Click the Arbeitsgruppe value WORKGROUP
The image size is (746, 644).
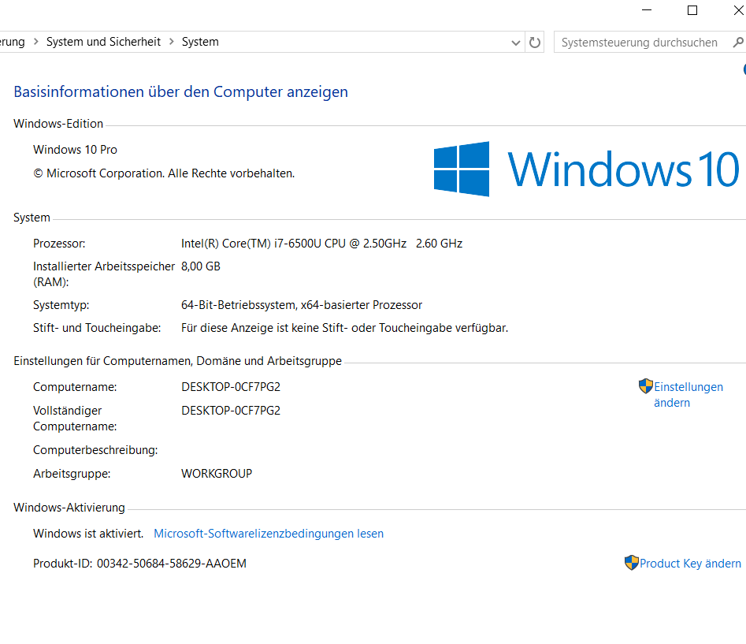pos(217,474)
